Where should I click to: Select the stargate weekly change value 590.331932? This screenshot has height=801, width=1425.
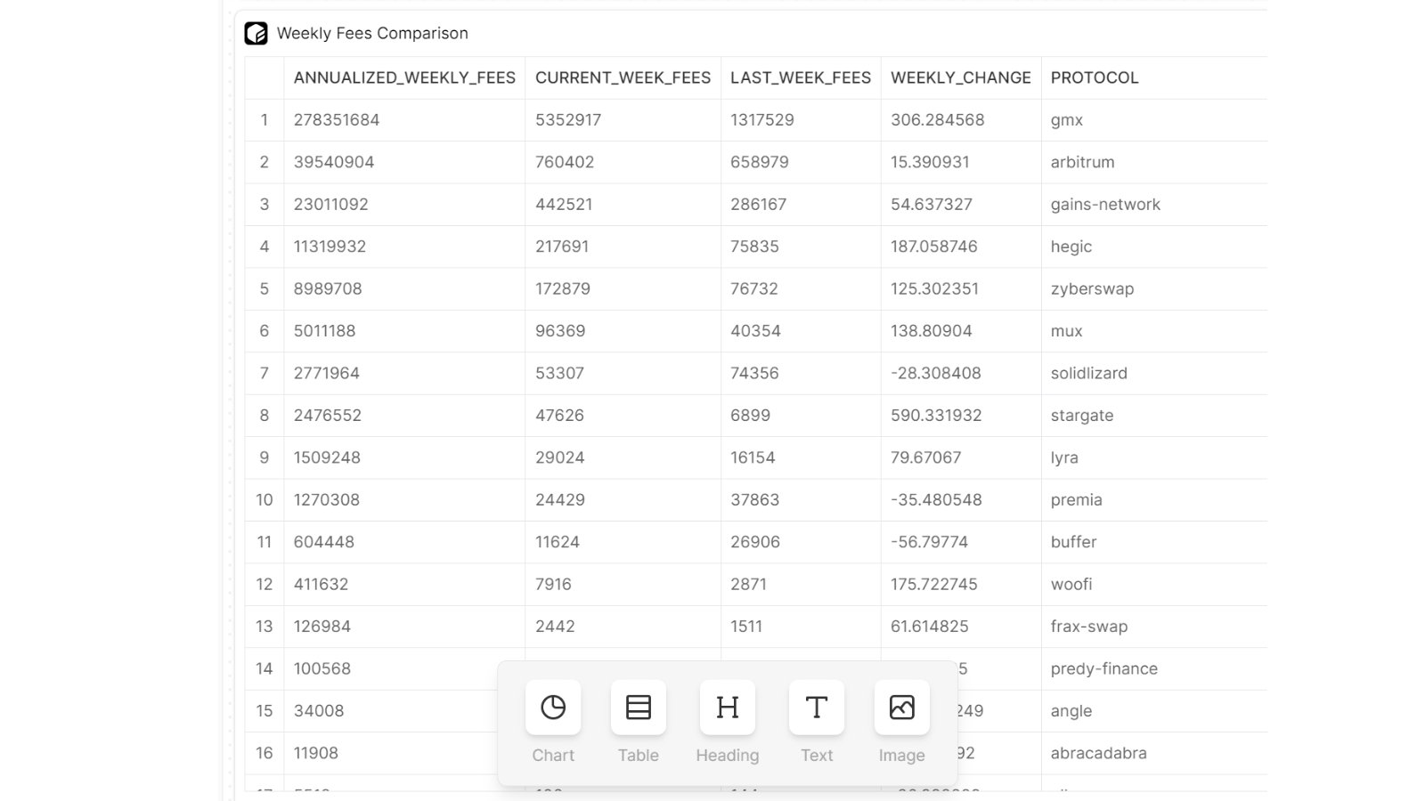(936, 416)
